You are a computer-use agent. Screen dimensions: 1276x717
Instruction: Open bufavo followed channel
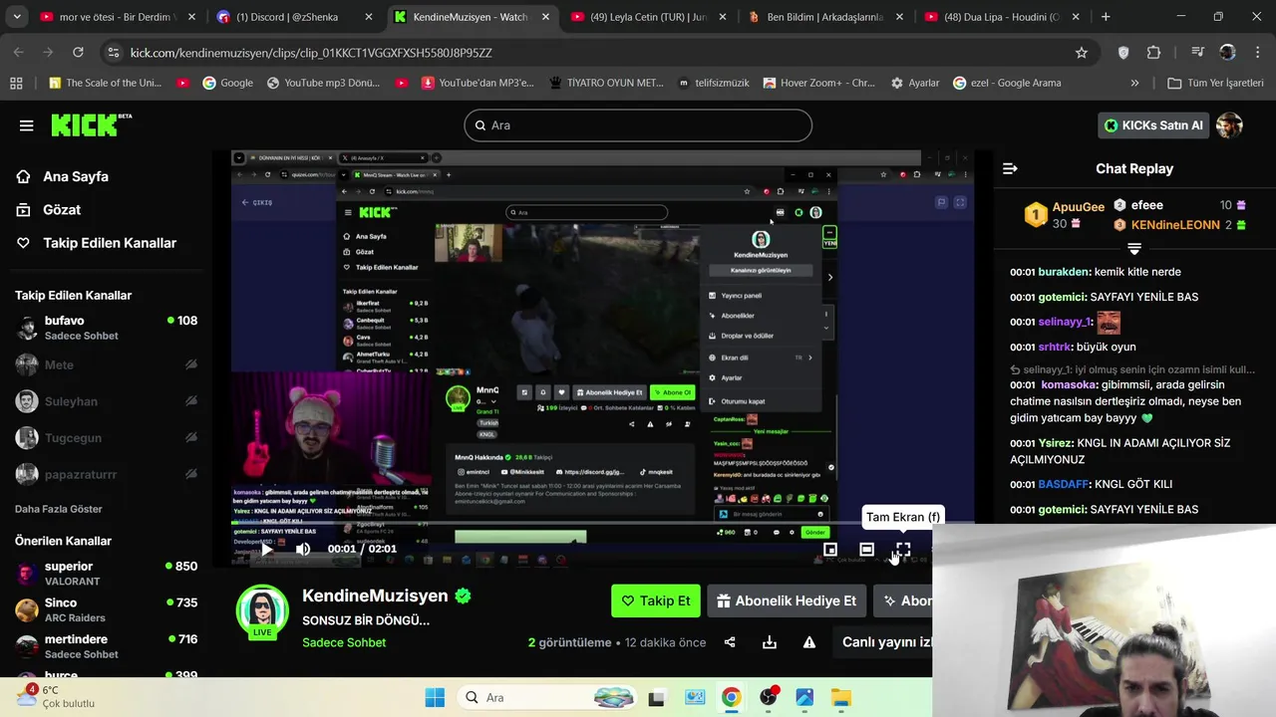(106, 328)
